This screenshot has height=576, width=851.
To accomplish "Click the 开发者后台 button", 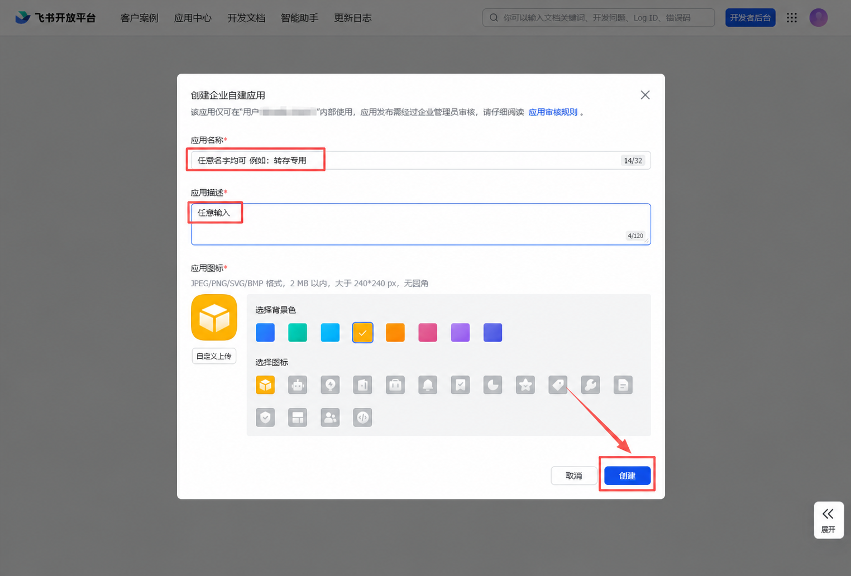I will pos(750,18).
